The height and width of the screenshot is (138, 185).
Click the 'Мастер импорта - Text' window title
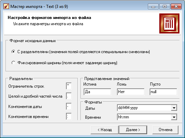coord(39,7)
